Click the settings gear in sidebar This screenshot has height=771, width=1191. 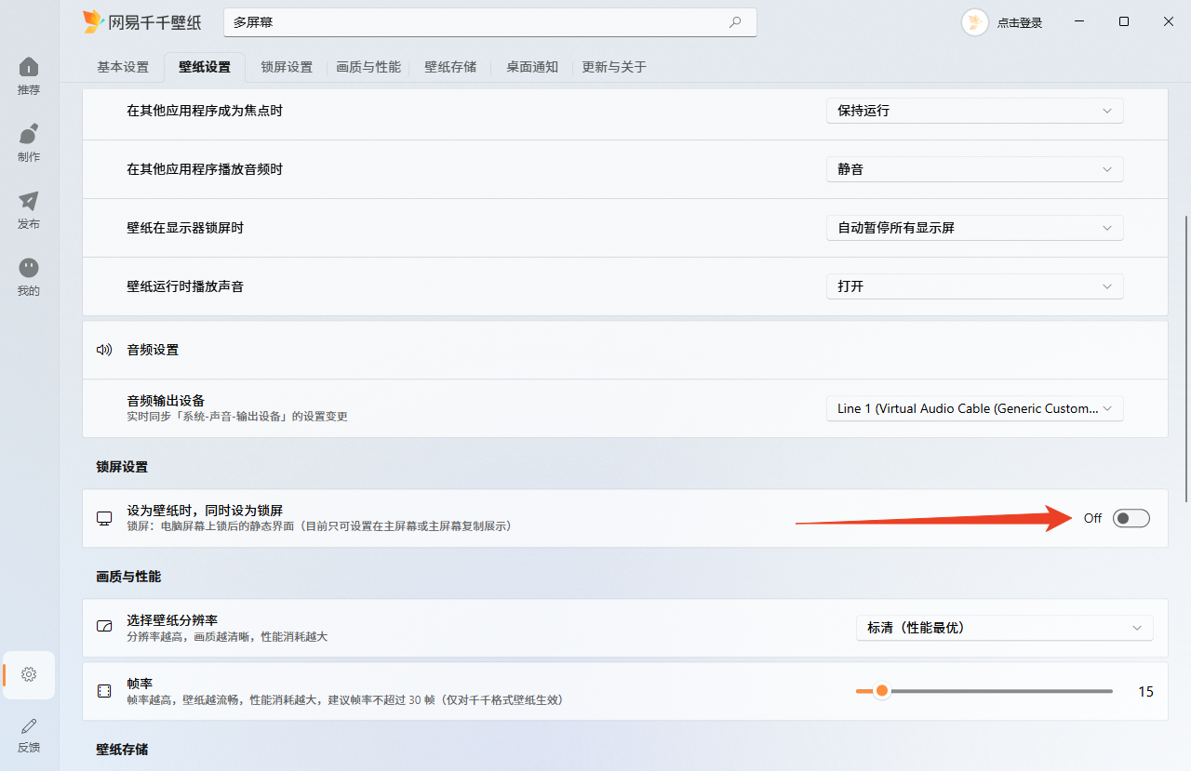click(x=28, y=674)
